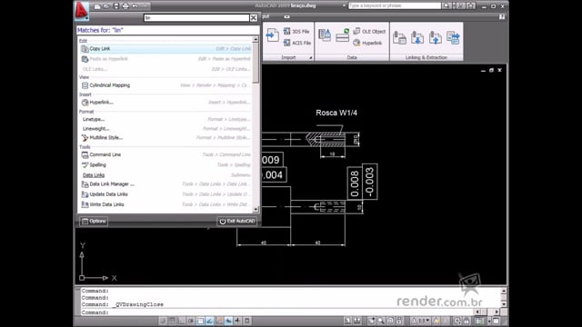582x327 pixels.
Task: Toggle Grid Display in status bar
Action: (172, 321)
